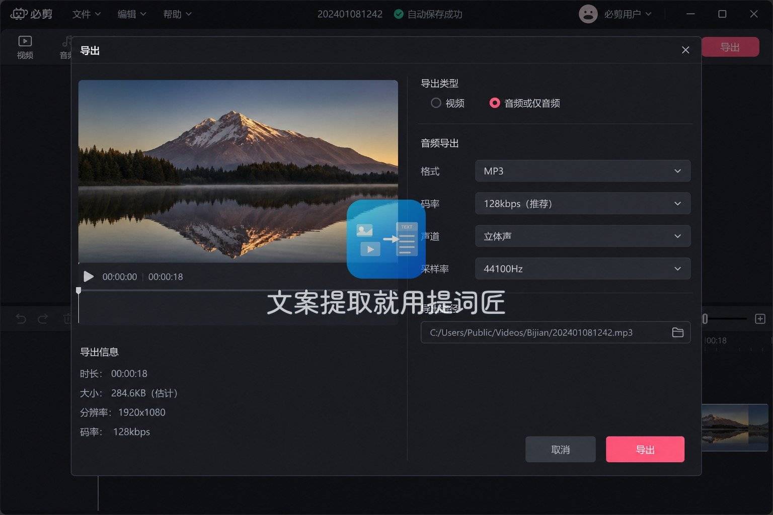Click the timeline video clip thumbnail
Screen dimensions: 773x515
point(735,427)
